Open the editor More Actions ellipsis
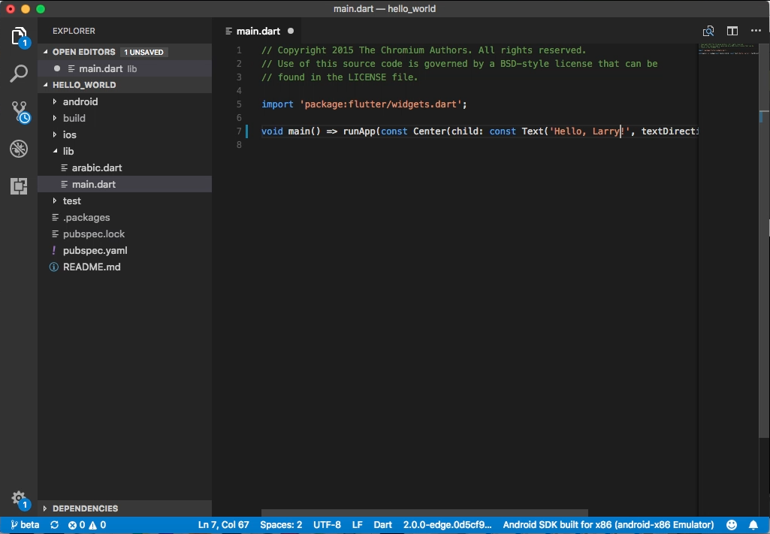 click(x=756, y=31)
